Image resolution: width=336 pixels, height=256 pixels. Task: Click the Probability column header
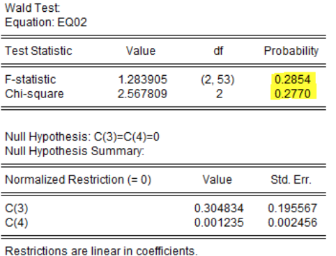pos(291,51)
